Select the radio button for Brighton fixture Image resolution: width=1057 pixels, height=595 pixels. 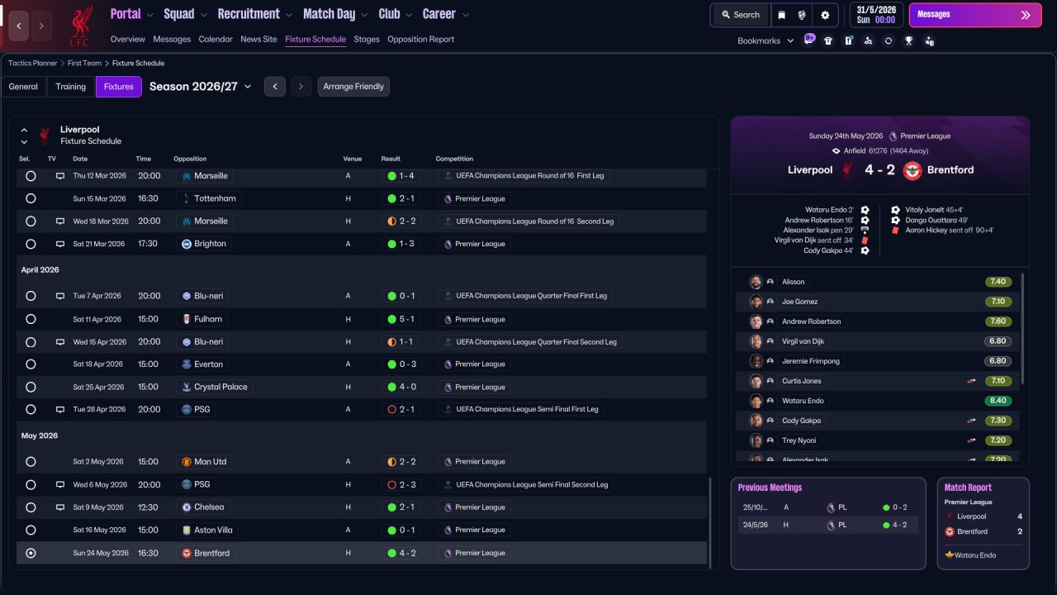[x=31, y=244]
